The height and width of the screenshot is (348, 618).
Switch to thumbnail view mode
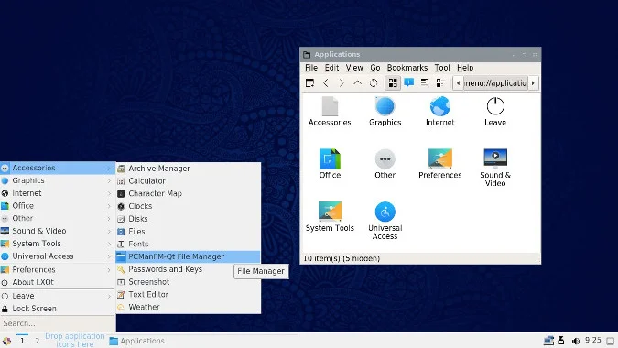pyautogui.click(x=408, y=82)
